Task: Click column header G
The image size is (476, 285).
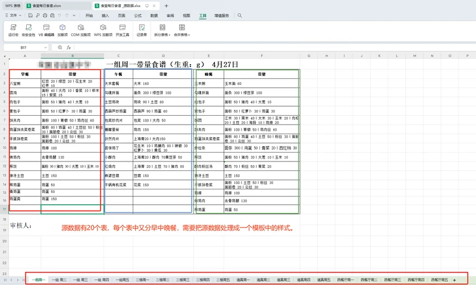Action: pos(309,56)
